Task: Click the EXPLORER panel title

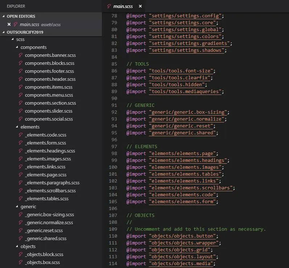Action: (x=16, y=6)
